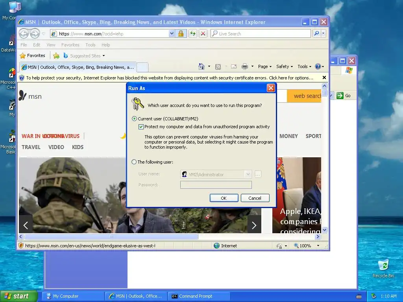Image resolution: width=403 pixels, height=302 pixels.
Task: Open Recycle Bin desktop icon
Action: (x=383, y=268)
